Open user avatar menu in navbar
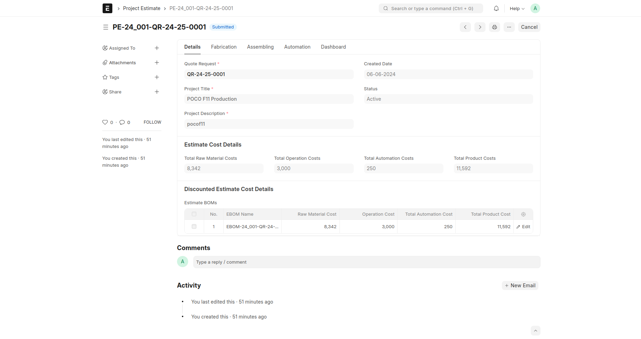Image resolution: width=641 pixels, height=339 pixels. pos(535,8)
